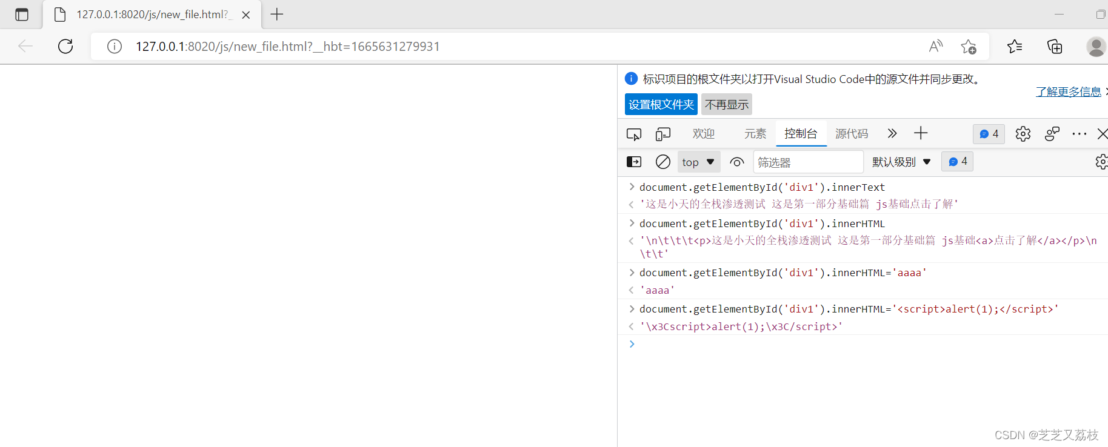The width and height of the screenshot is (1108, 447).
Task: Click the info icon in the DevTools banner
Action: 631,78
